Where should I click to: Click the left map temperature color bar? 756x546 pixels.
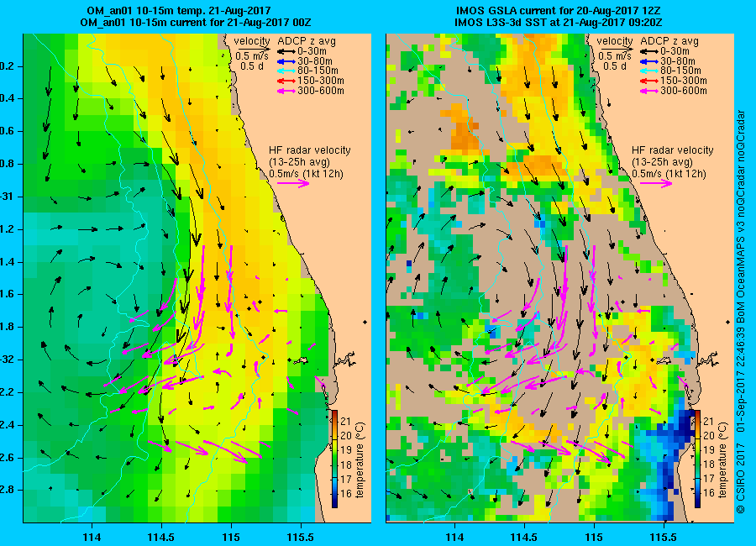(x=334, y=459)
